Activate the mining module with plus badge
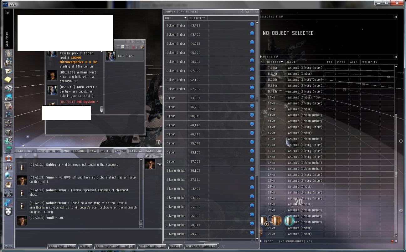The height and width of the screenshot is (252, 406). click(264, 221)
